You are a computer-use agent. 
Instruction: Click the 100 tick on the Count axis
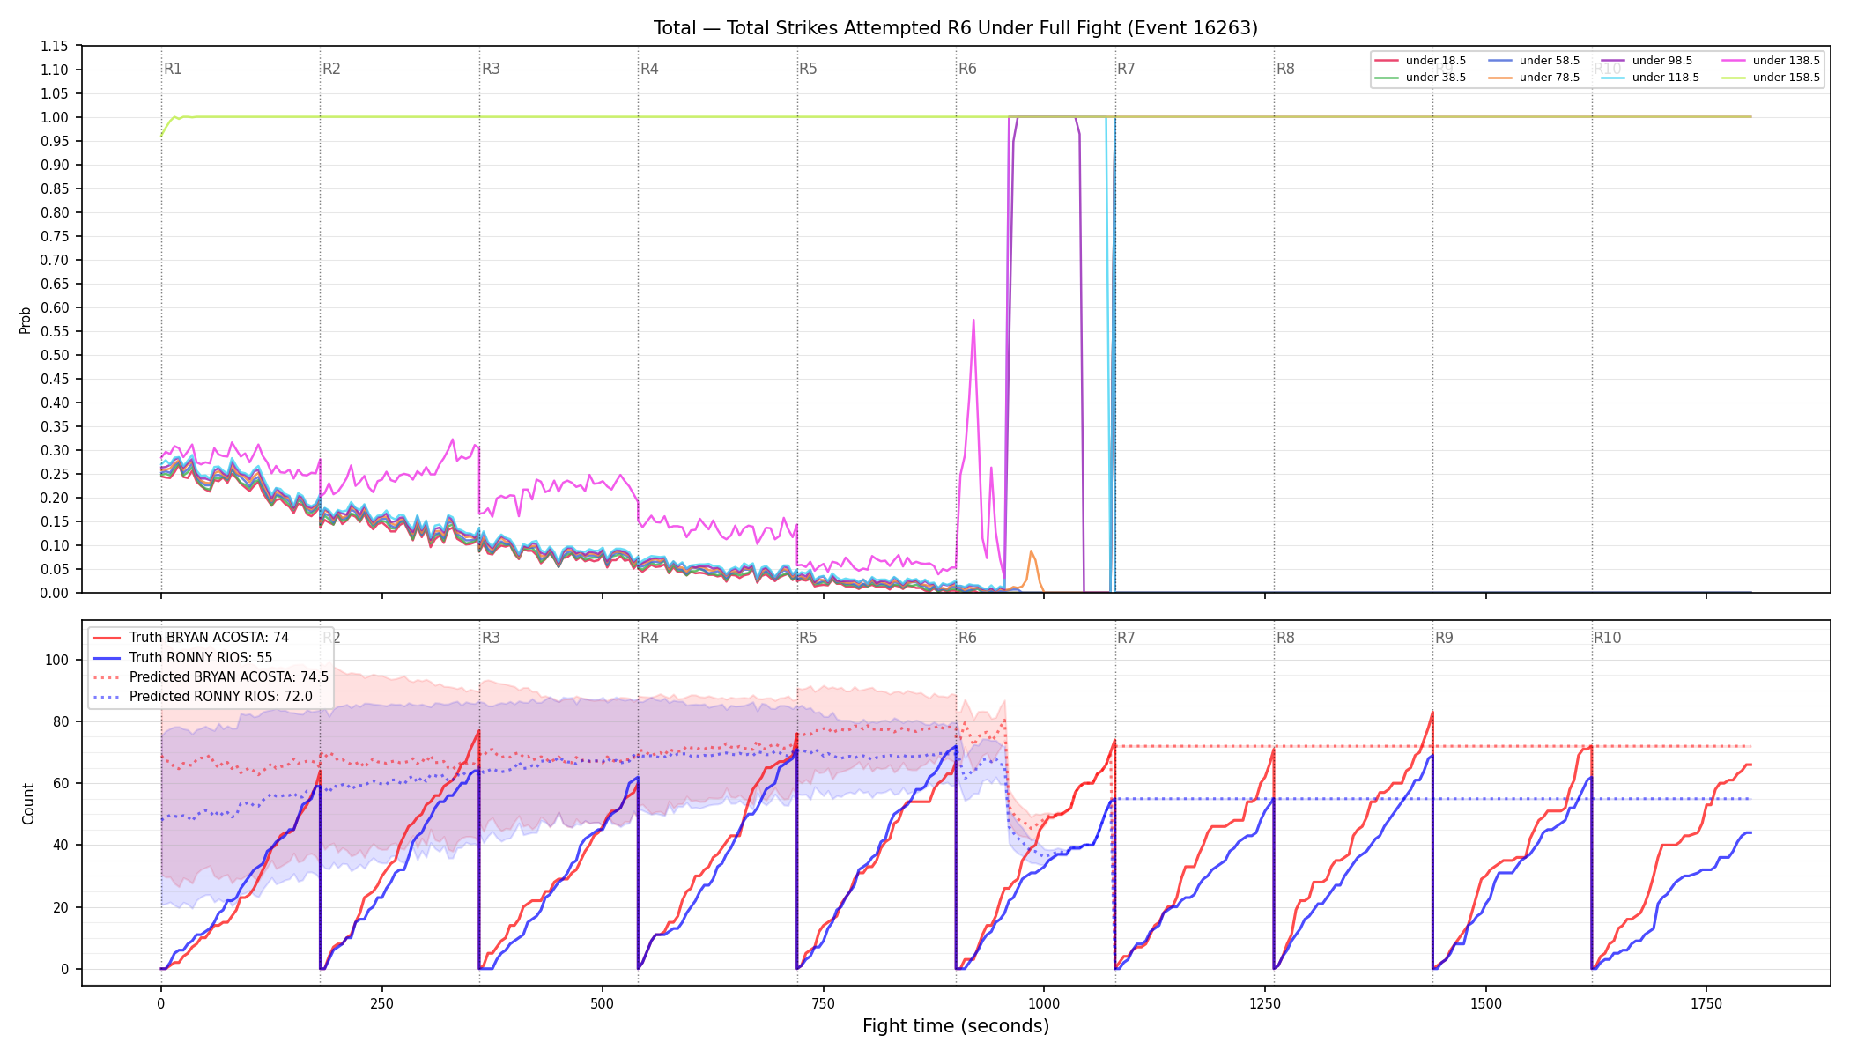[58, 661]
